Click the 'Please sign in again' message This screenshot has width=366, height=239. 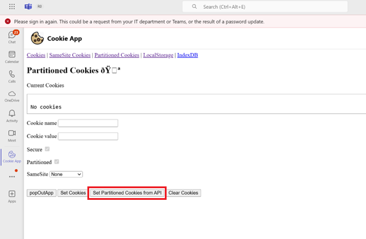tap(139, 22)
